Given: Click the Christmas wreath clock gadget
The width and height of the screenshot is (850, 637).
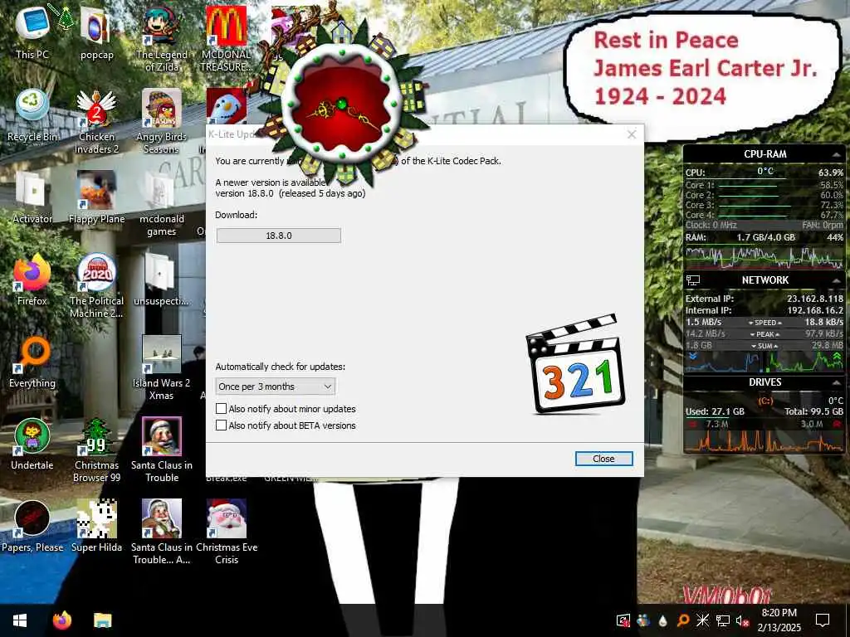Looking at the screenshot, I should [341, 104].
